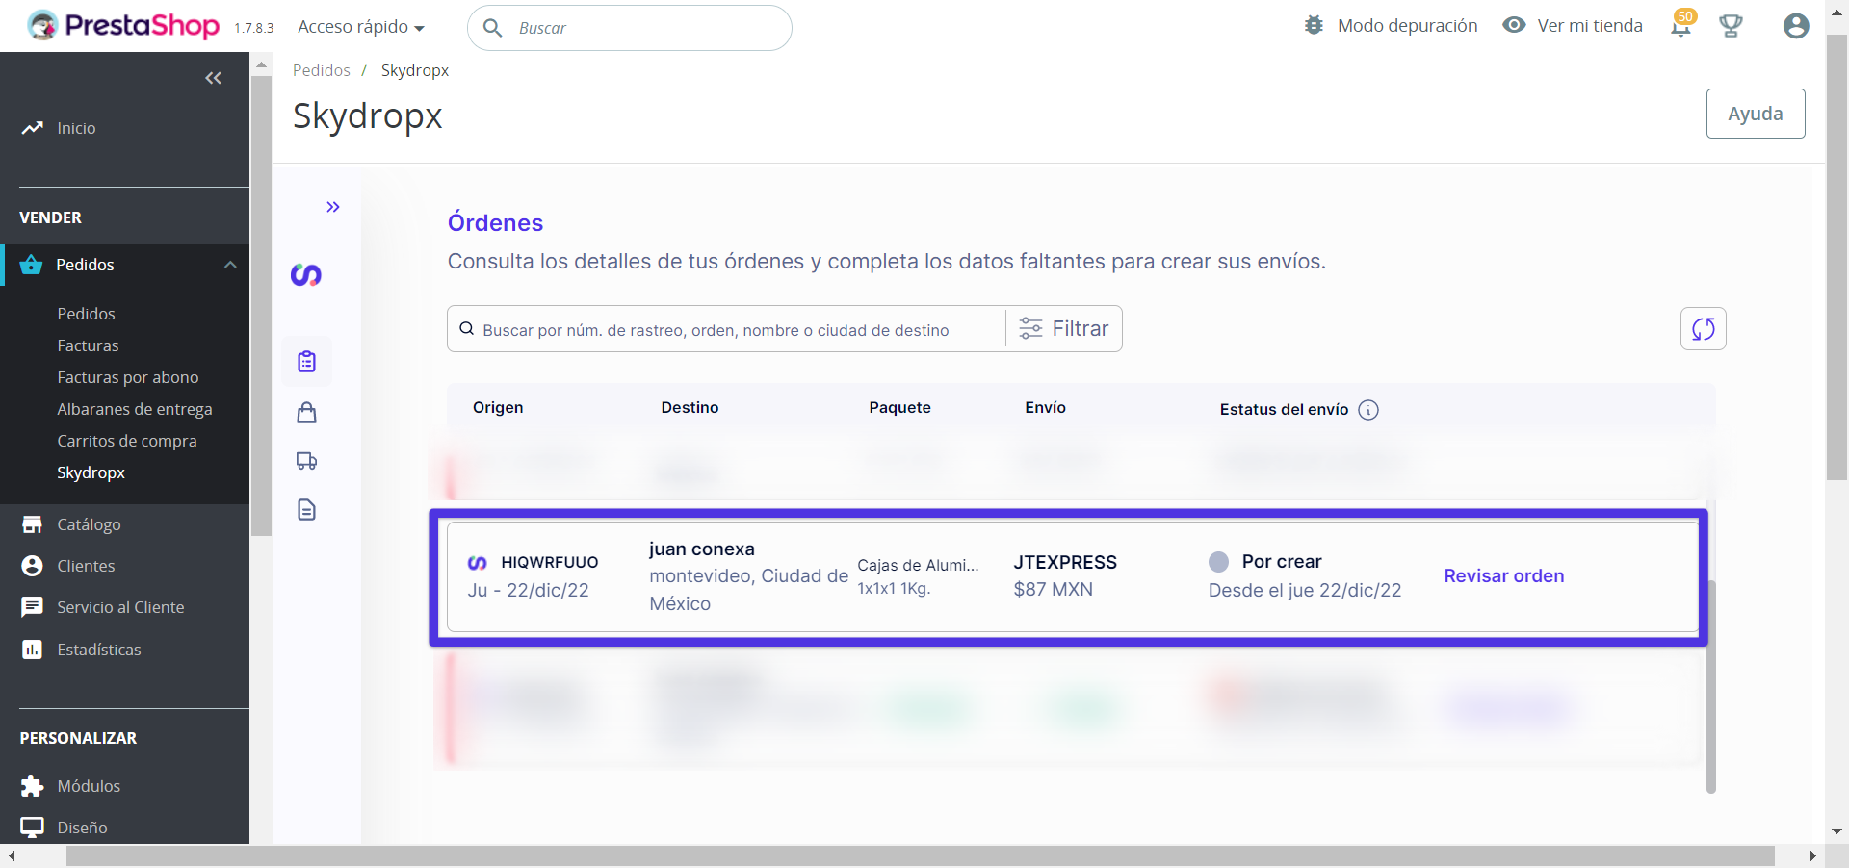Focus the tracking number search field
Image resolution: width=1849 pixels, height=868 pixels.
pyautogui.click(x=726, y=329)
